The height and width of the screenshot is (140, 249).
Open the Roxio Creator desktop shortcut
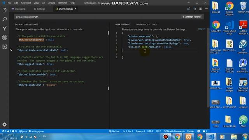243,66
